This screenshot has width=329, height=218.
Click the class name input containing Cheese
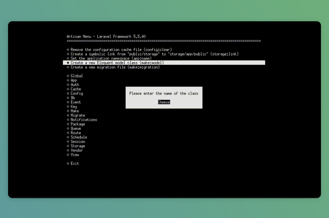click(164, 102)
